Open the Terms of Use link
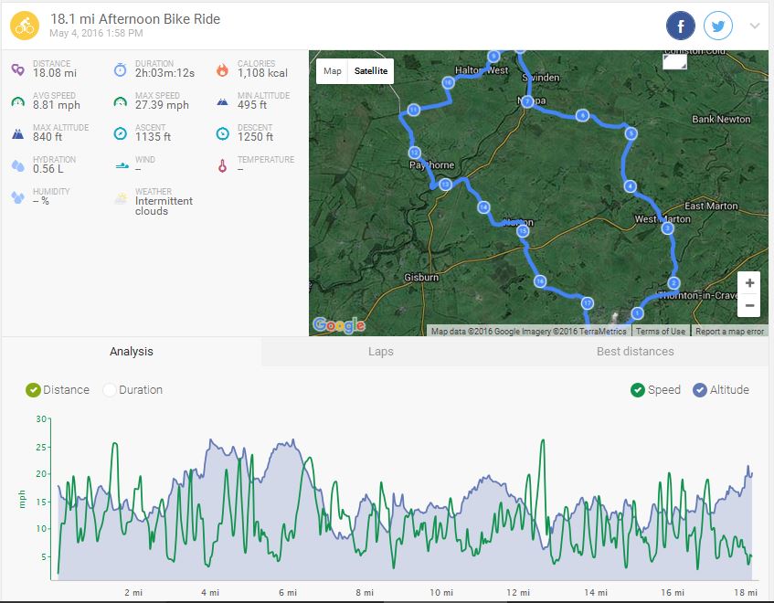 pos(660,332)
